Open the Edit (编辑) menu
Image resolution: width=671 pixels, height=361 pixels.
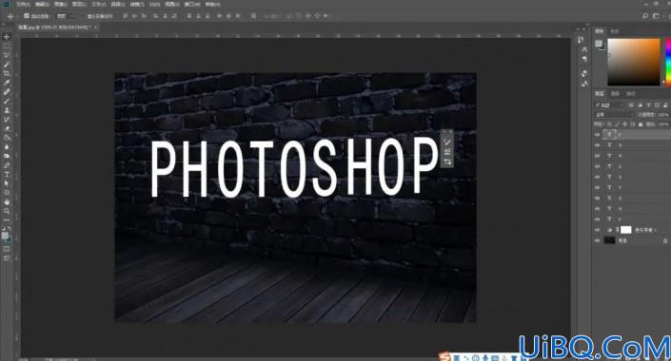tap(42, 4)
